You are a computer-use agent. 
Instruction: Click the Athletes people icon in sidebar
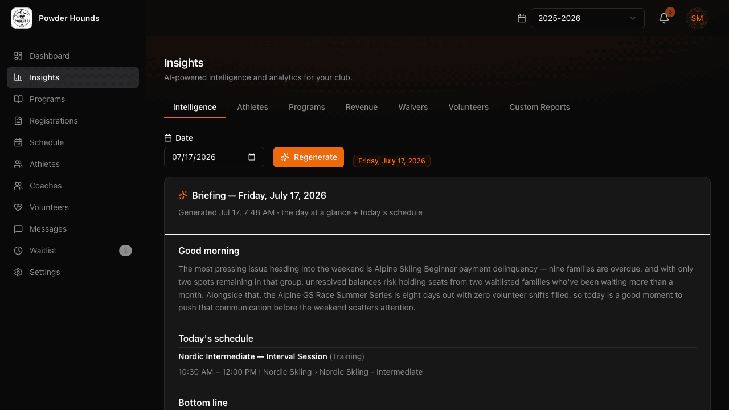(x=18, y=164)
